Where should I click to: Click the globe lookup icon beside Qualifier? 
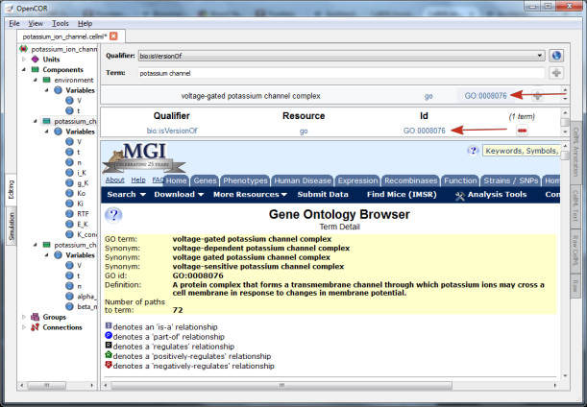(x=556, y=56)
